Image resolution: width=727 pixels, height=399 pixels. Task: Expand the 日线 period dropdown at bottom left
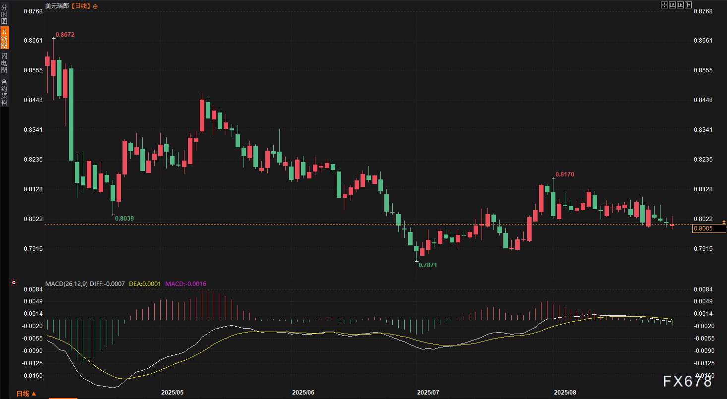pos(26,394)
